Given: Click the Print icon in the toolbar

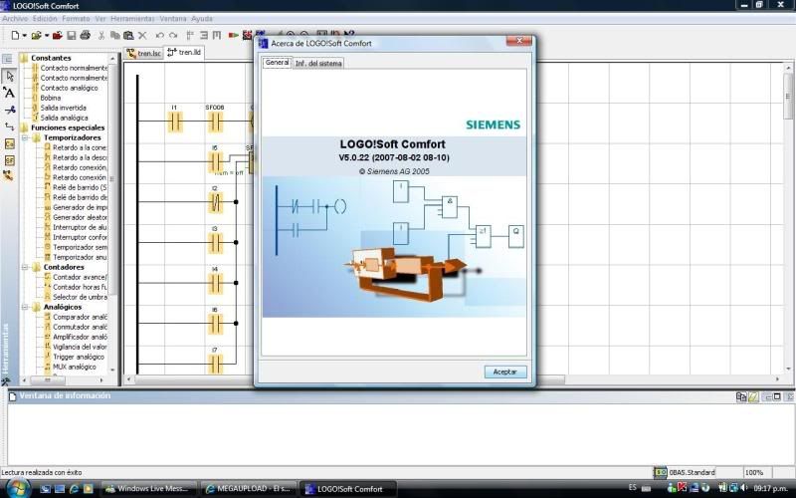Looking at the screenshot, I should tap(86, 35).
